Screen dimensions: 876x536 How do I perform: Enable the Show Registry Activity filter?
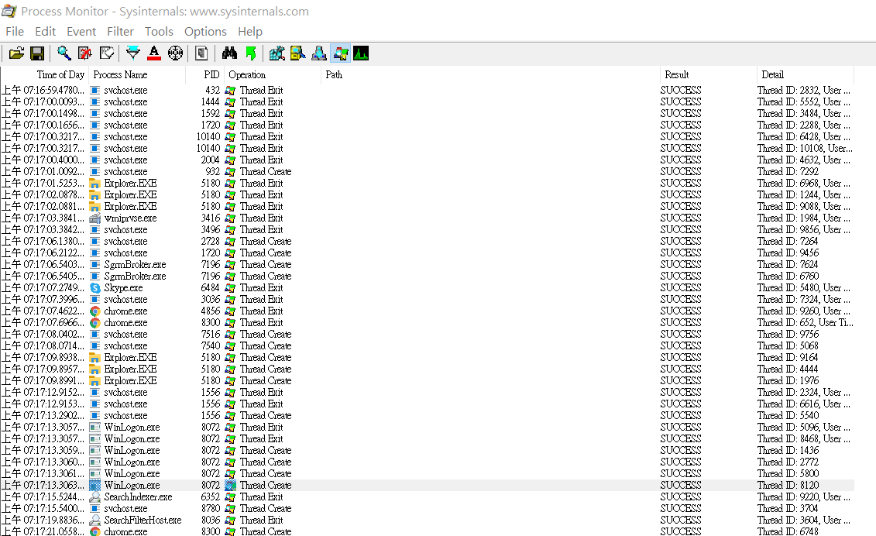(277, 53)
